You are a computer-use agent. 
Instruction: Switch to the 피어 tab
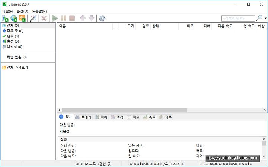tap(101, 117)
